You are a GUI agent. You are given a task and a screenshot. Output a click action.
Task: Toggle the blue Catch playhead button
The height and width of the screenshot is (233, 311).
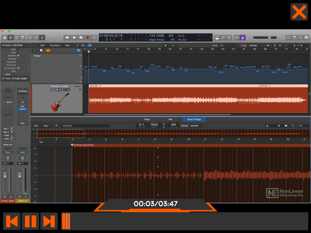90,45
